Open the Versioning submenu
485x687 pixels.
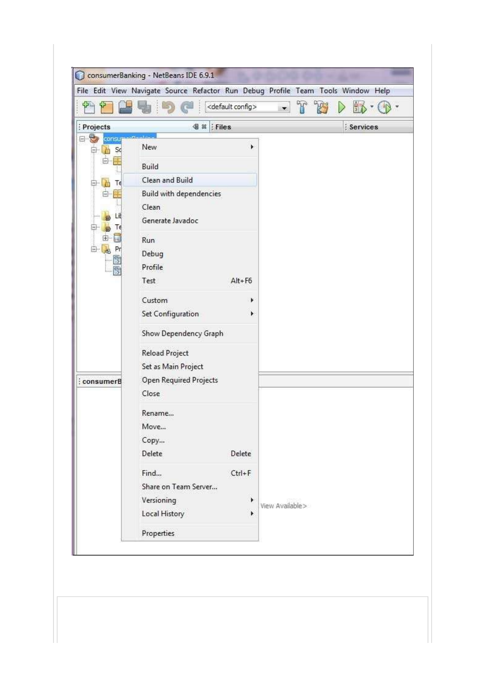(190, 500)
